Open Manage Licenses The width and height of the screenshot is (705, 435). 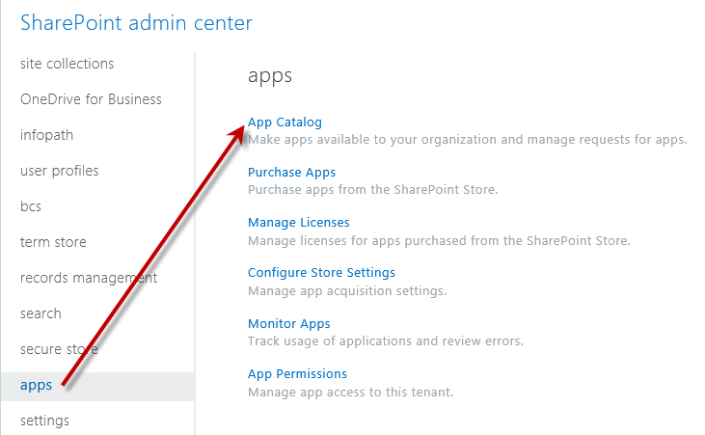pos(299,223)
